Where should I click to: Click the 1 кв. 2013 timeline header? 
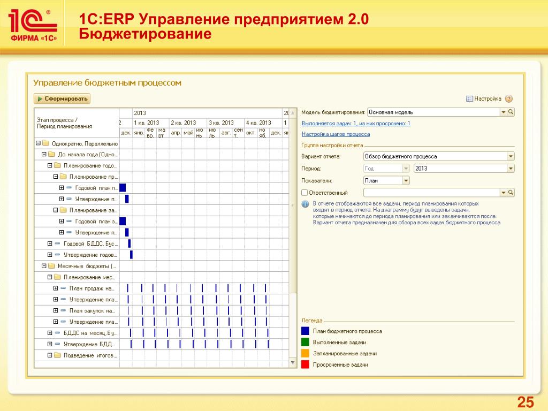coord(150,123)
